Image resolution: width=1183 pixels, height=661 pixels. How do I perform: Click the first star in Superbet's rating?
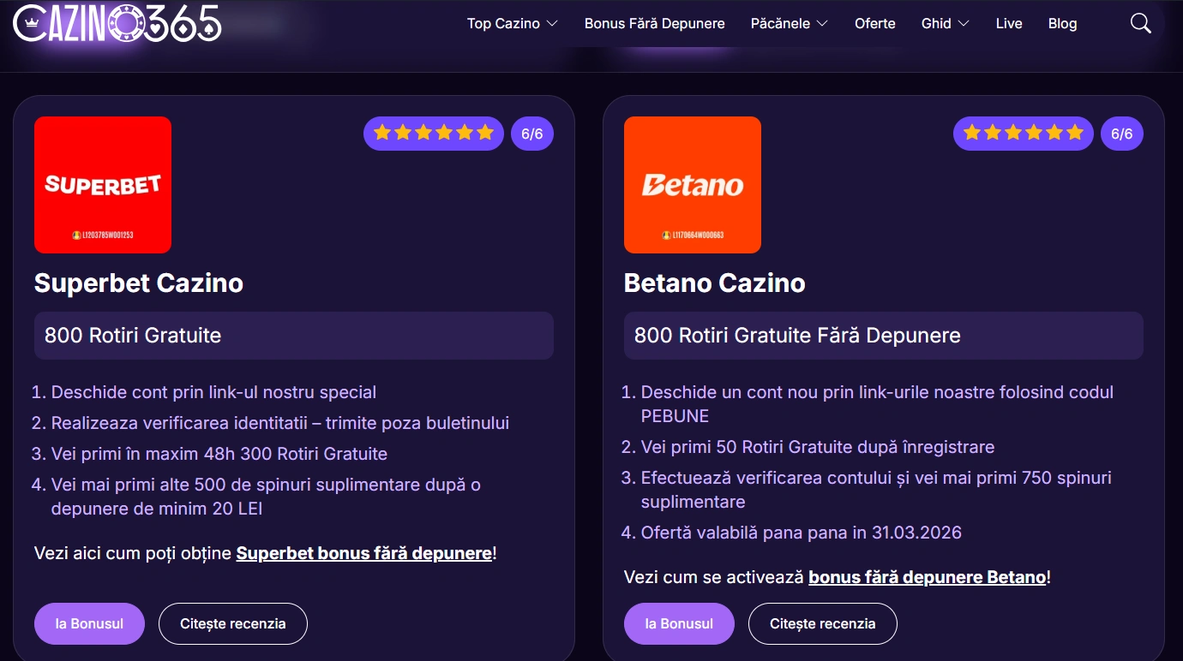coord(382,133)
